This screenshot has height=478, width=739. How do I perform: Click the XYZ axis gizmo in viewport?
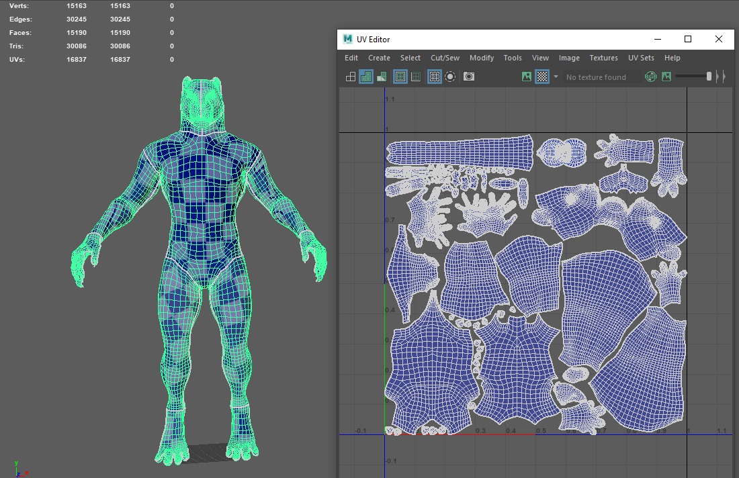point(20,469)
